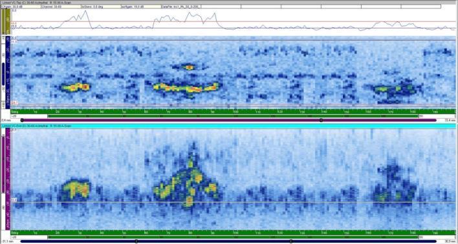The height and width of the screenshot is (244, 458).
Task: Select the top VC-Top view title bar
Action: click(229, 3)
